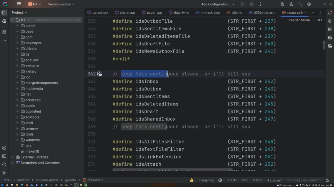Open the Copilot tool window in left sidebar
Viewport: 334px width, 187px height.
pos(4,21)
